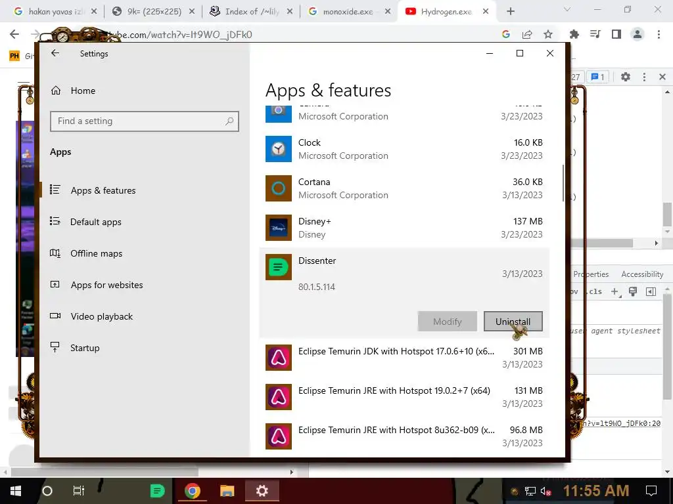Switch to Index of /~lily tab
673x504 pixels.
pyautogui.click(x=251, y=12)
